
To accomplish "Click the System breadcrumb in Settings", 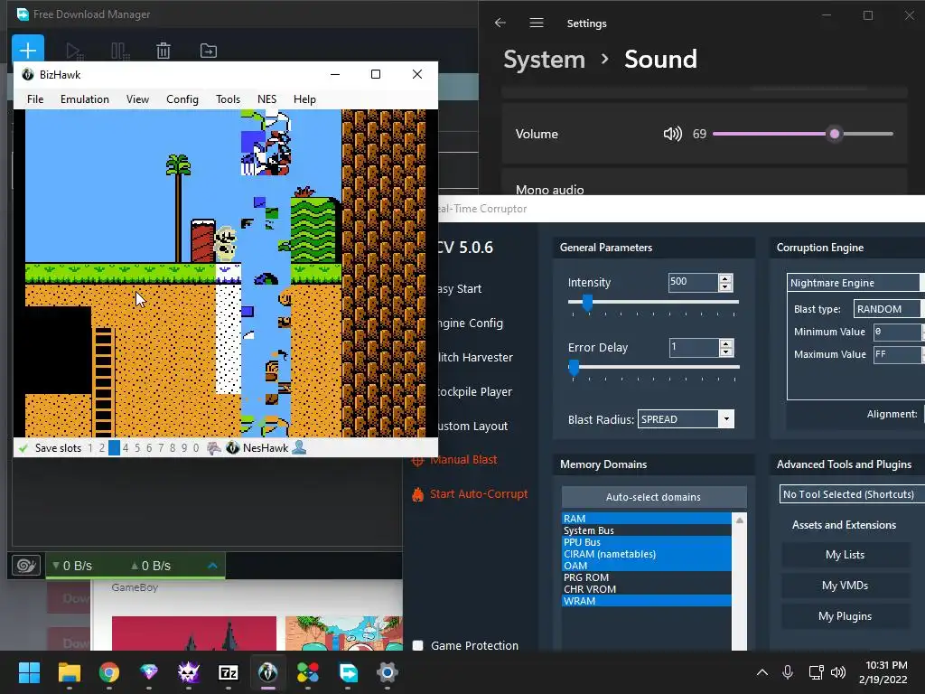I will point(544,59).
